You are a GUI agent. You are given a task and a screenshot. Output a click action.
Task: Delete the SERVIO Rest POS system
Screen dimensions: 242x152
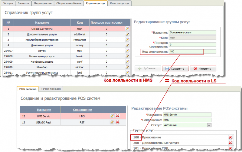118,122
